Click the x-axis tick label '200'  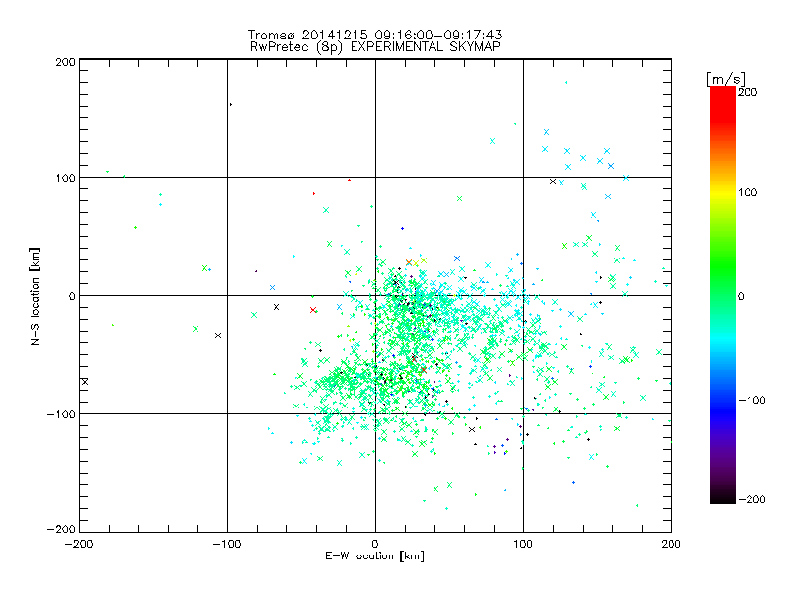pos(671,545)
